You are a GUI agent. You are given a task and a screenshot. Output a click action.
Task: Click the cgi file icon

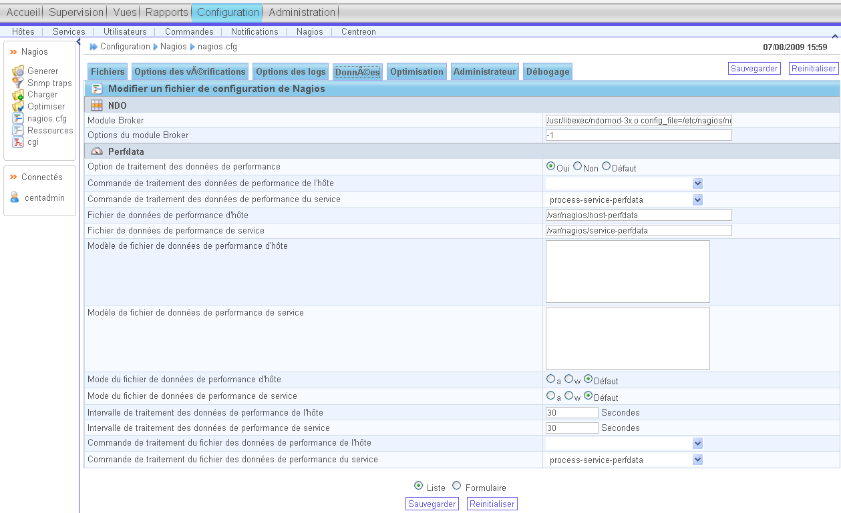18,142
